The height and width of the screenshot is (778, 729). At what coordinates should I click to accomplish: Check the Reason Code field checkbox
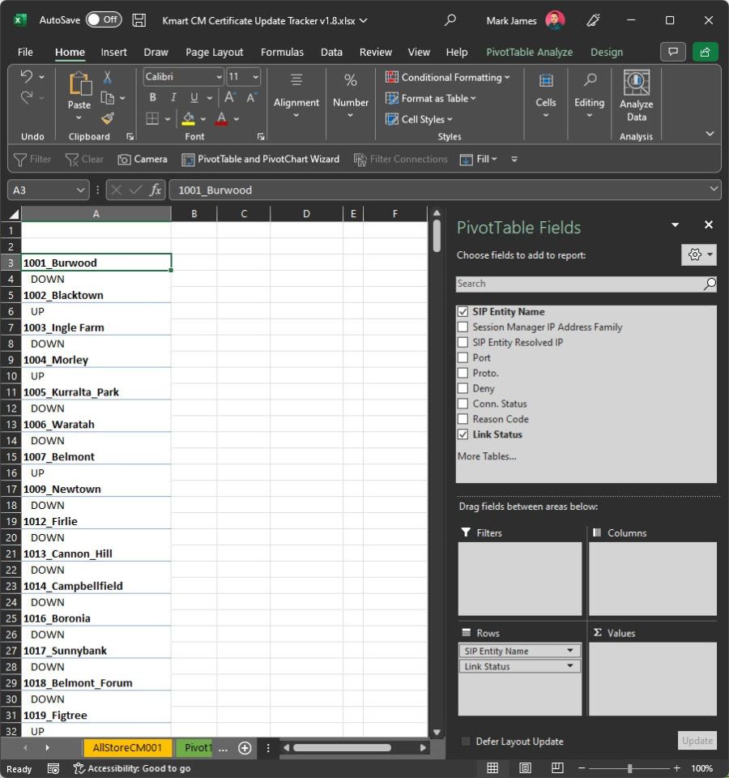point(463,419)
